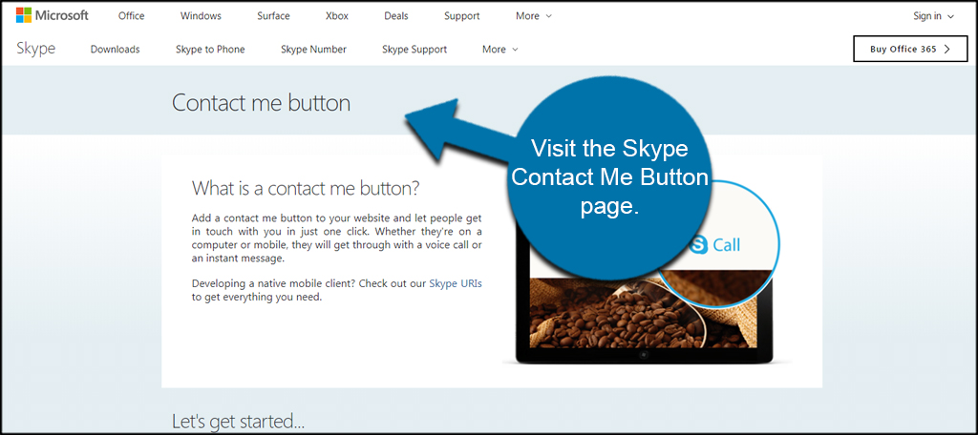This screenshot has height=435, width=978.
Task: Click paragraph starting "Add a contact me button"
Action: click(337, 238)
